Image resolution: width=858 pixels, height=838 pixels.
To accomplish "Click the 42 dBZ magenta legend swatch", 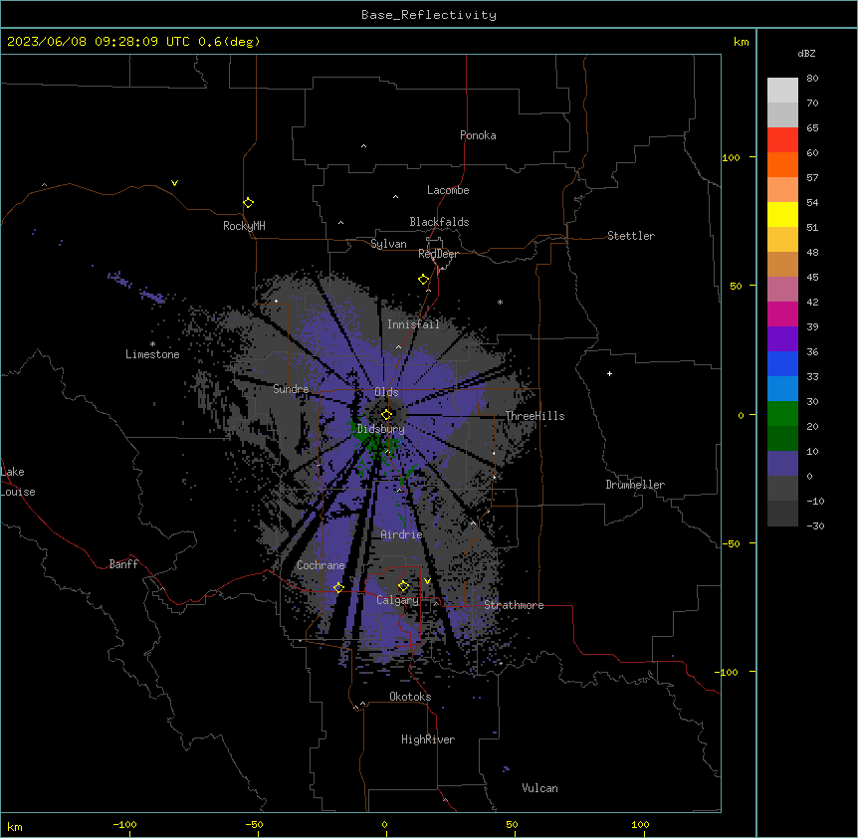I will click(782, 314).
